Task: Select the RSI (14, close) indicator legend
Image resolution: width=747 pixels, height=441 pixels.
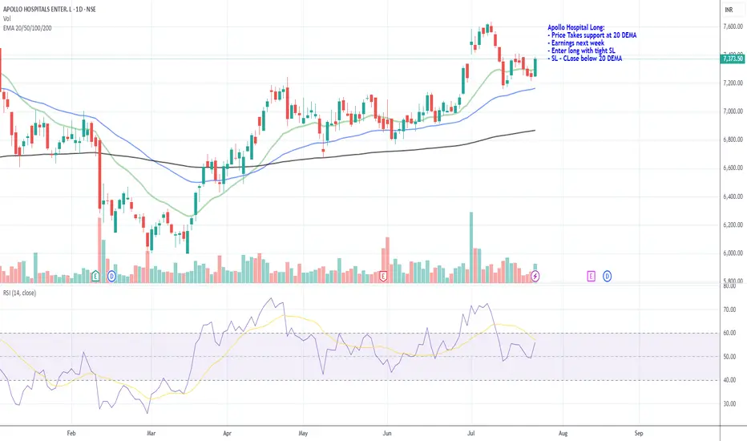Action: point(19,293)
